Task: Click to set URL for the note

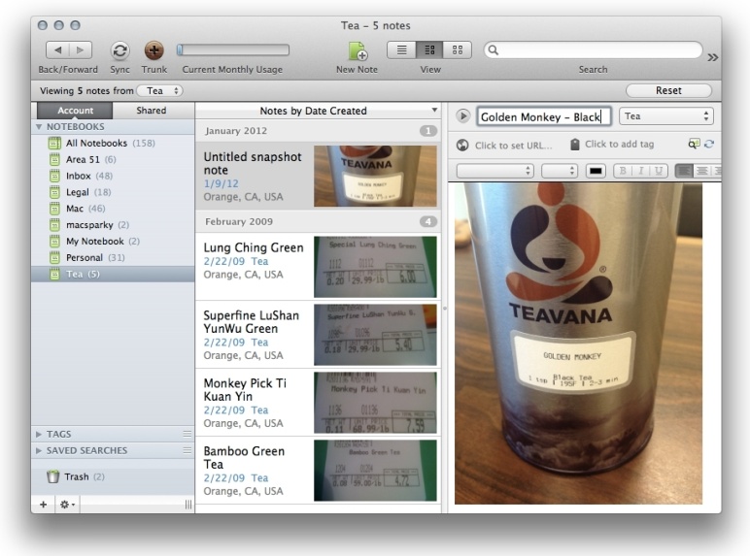Action: (513, 146)
